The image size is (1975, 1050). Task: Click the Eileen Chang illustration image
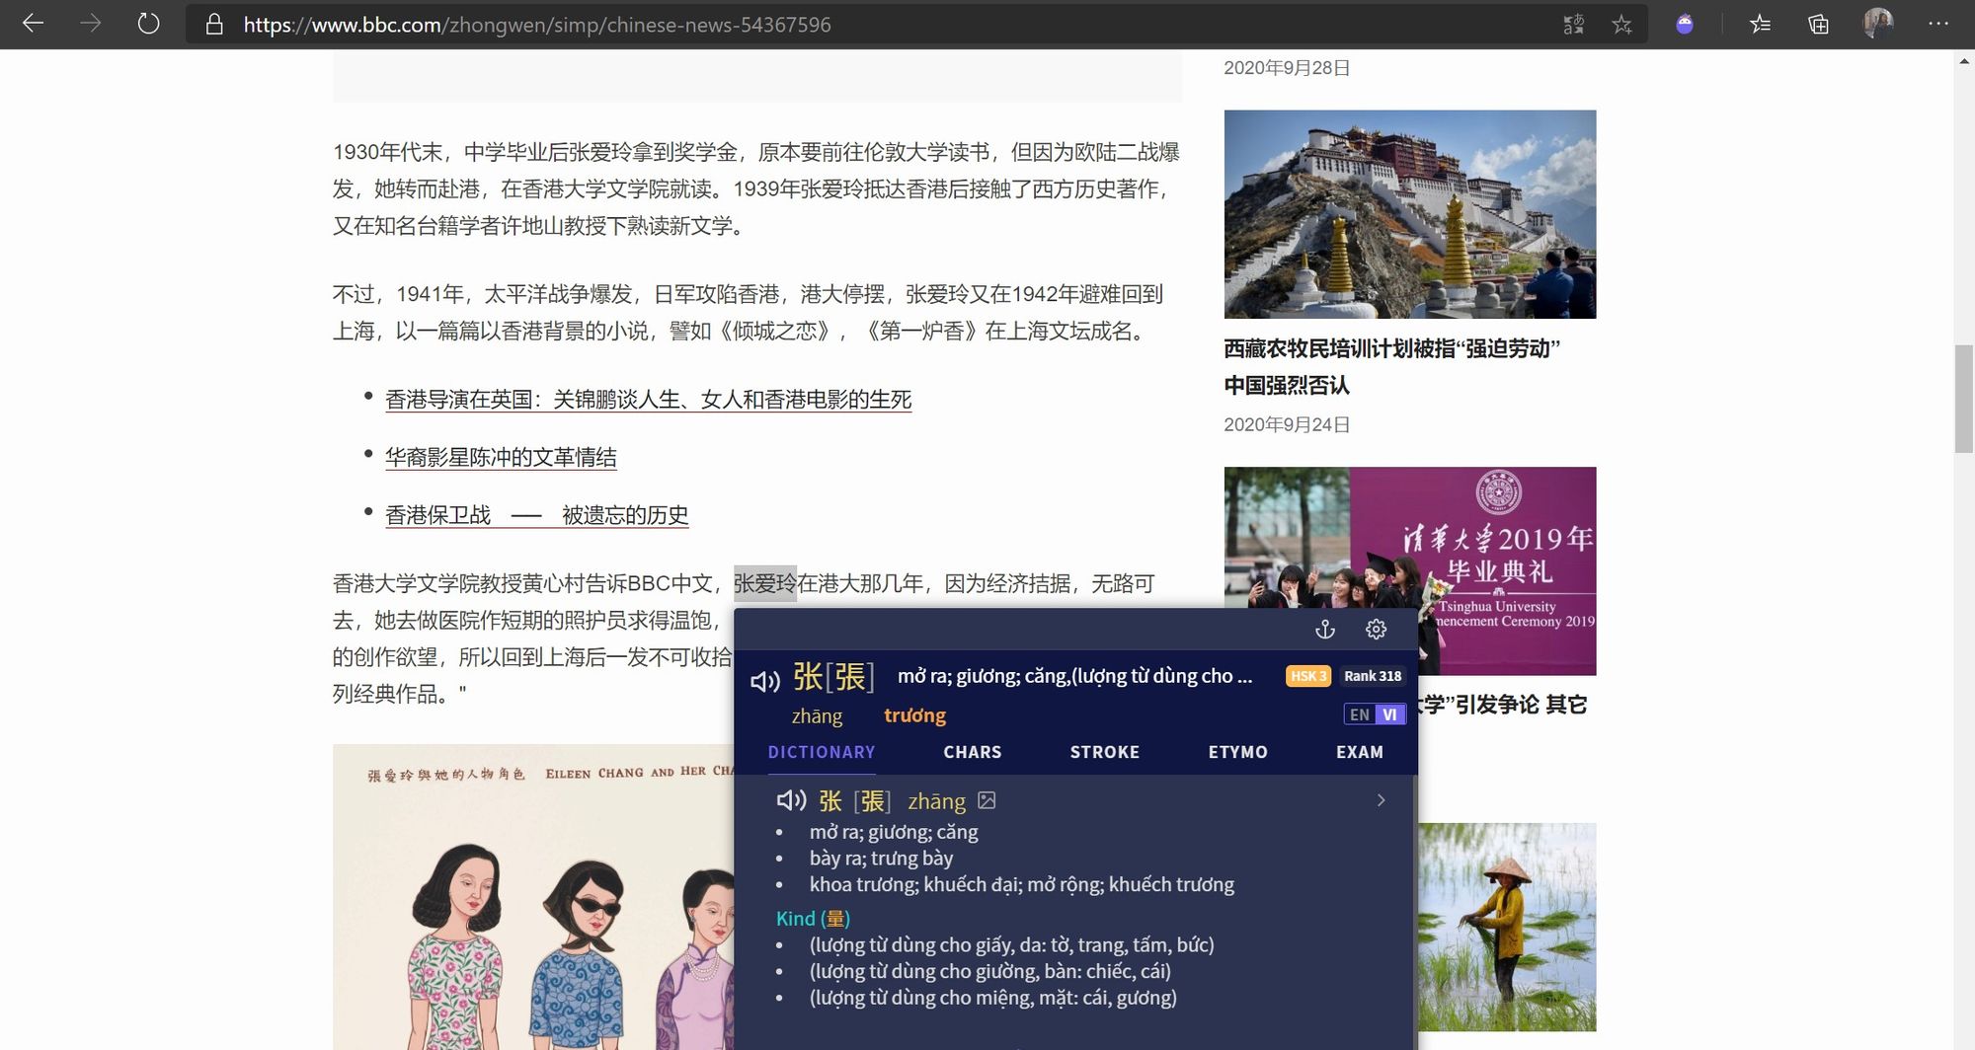coord(533,897)
